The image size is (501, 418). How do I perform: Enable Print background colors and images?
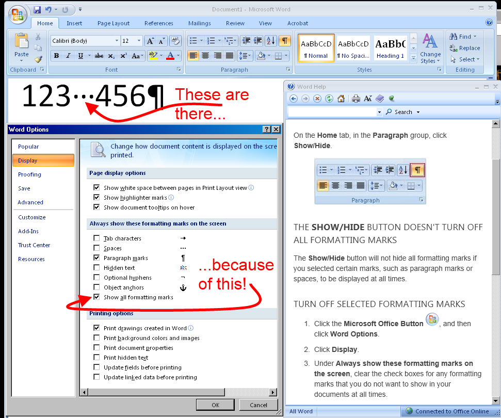pyautogui.click(x=96, y=338)
